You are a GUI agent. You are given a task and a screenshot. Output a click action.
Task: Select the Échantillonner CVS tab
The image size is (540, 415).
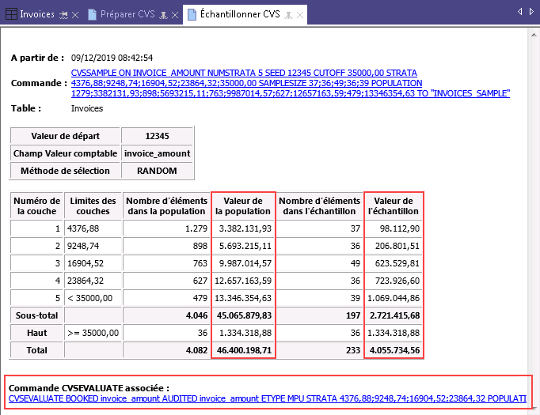coord(238,14)
